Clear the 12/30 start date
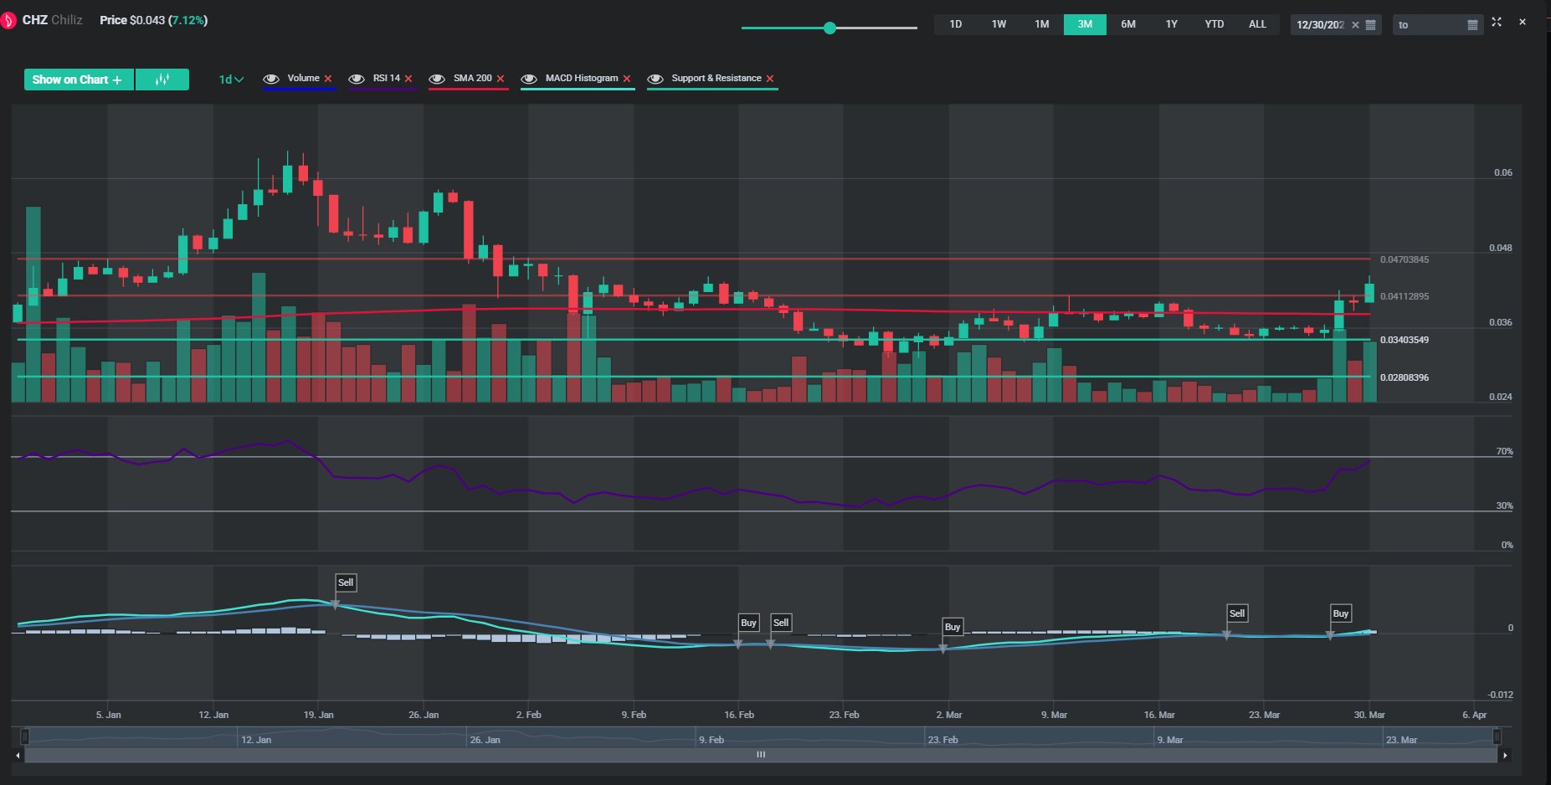 point(1355,25)
